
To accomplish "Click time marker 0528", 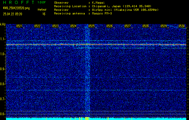I will [146, 26].
